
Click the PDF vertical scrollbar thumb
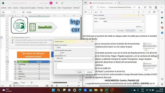click(x=158, y=57)
